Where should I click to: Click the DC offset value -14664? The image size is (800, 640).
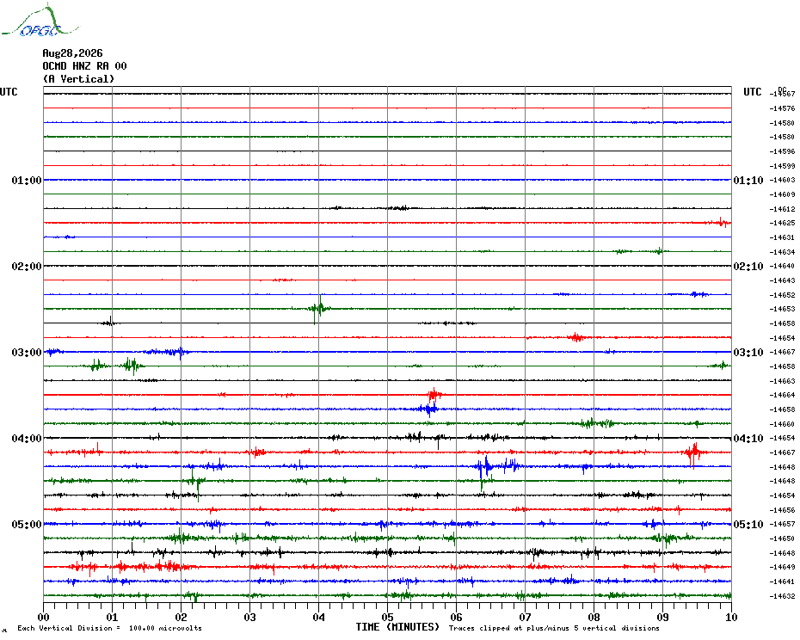point(782,395)
